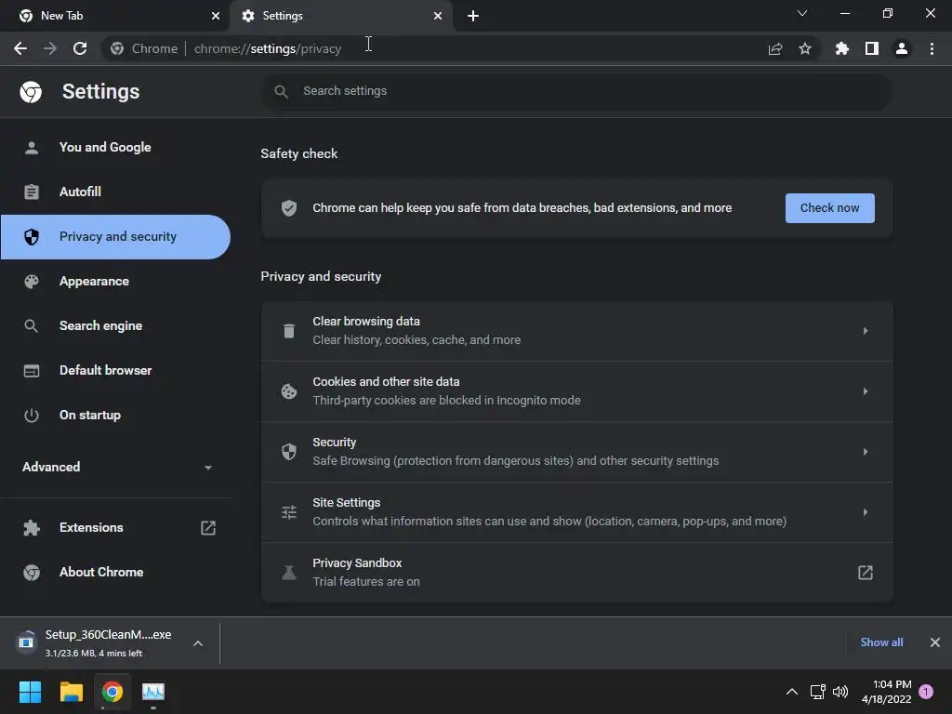Click the downloaded Setup_360CleanM exe file icon
952x714 pixels.
pyautogui.click(x=26, y=642)
